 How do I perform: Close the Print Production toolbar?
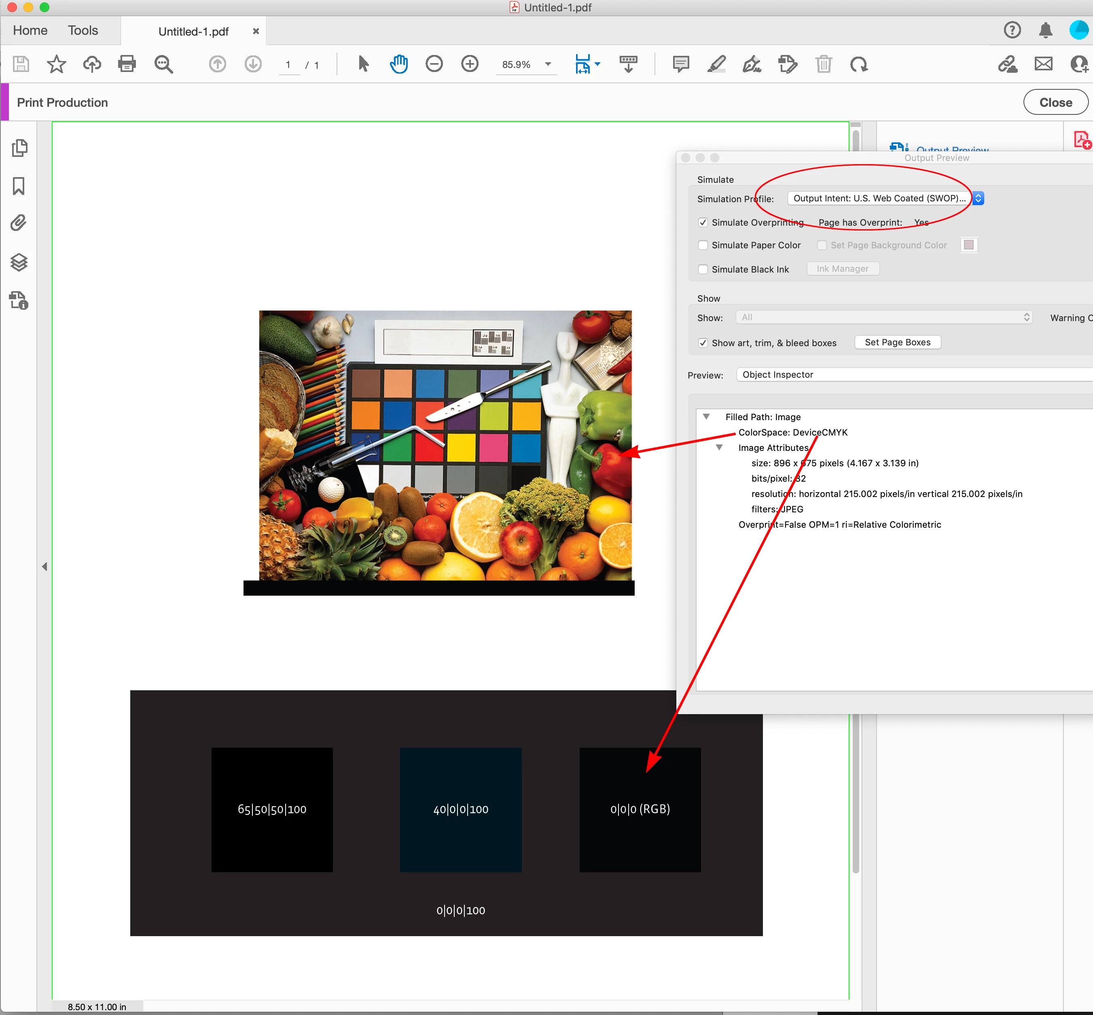click(x=1055, y=102)
